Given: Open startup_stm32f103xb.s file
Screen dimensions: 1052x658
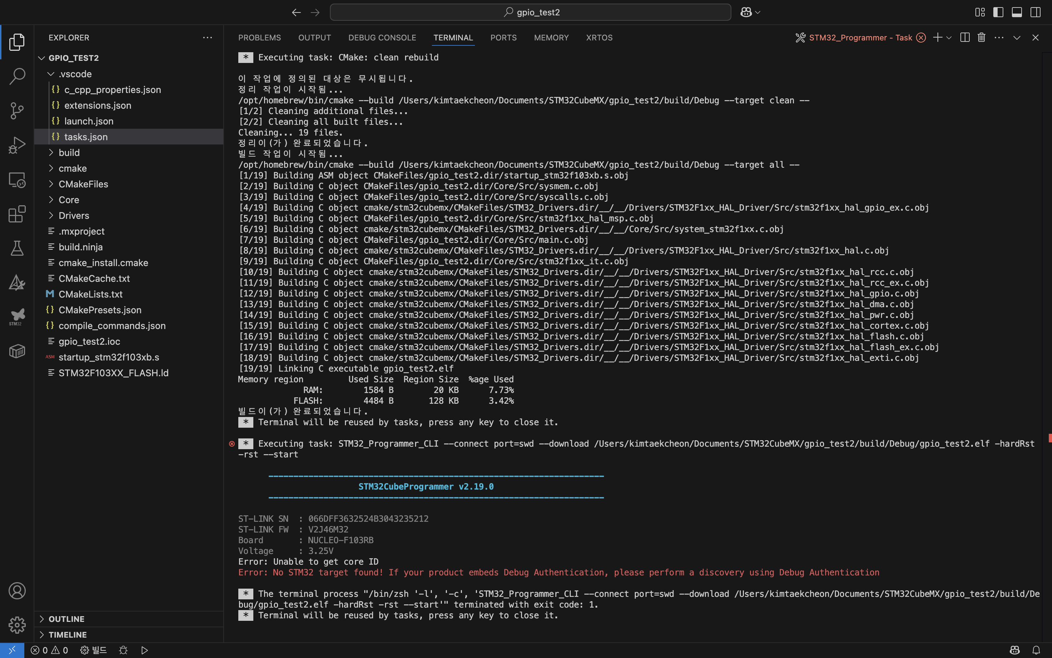Looking at the screenshot, I should tap(129, 357).
